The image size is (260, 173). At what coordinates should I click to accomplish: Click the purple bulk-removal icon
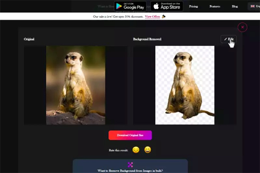pos(130,165)
